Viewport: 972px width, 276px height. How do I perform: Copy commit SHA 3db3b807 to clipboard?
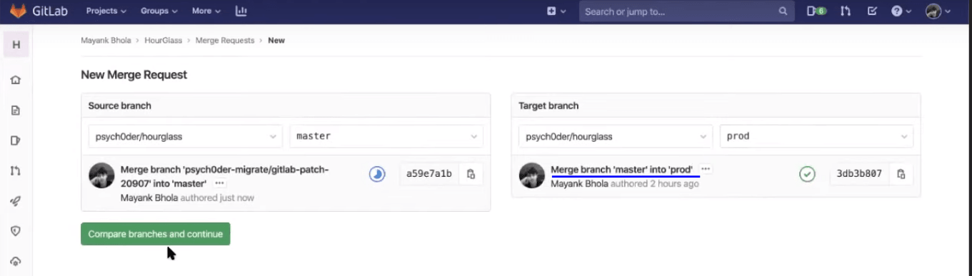point(901,174)
